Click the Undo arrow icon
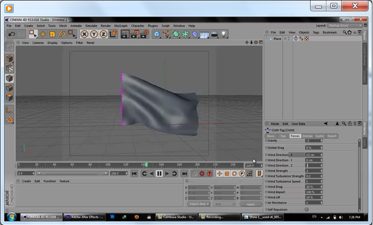Screen dimensions: 373x225 point(11,35)
